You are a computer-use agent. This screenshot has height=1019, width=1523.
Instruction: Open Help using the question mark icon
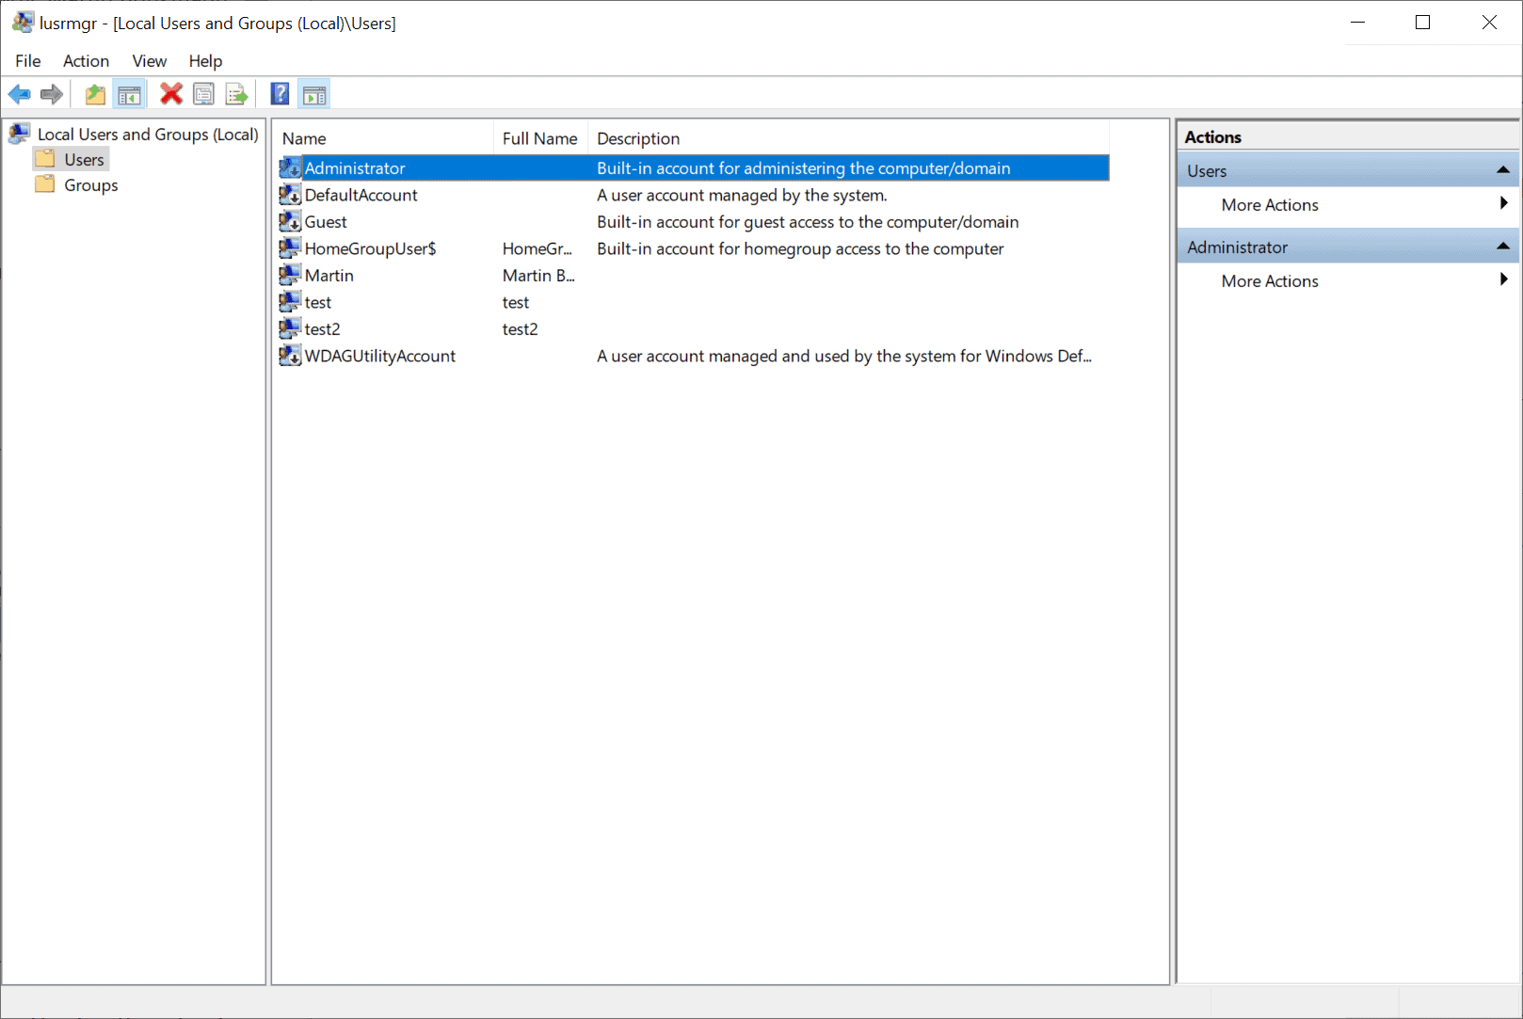[x=280, y=93]
